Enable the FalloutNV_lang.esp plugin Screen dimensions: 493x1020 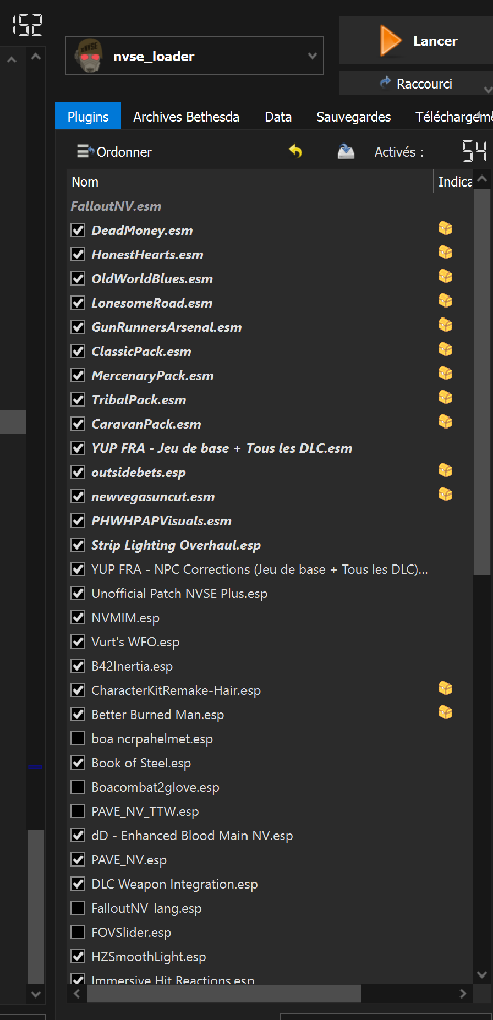point(78,908)
